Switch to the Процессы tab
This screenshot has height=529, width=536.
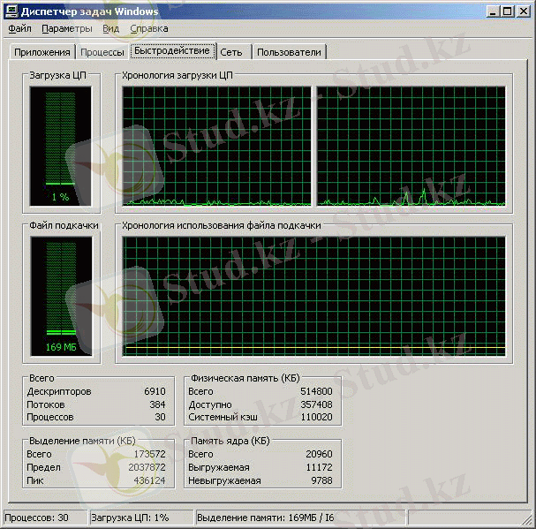[102, 52]
